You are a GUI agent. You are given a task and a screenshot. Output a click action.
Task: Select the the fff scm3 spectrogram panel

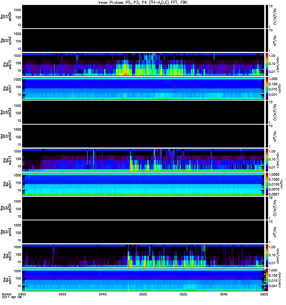tap(143, 232)
